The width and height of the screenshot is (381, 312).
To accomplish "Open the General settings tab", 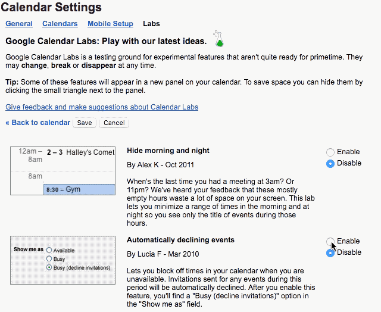I will (x=19, y=24).
